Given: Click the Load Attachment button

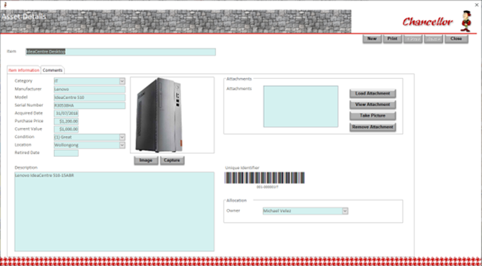Looking at the screenshot, I should click(x=373, y=93).
